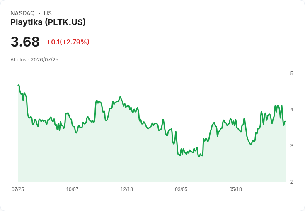Click the y-axis label 4
305x211 pixels.
tap(292, 110)
